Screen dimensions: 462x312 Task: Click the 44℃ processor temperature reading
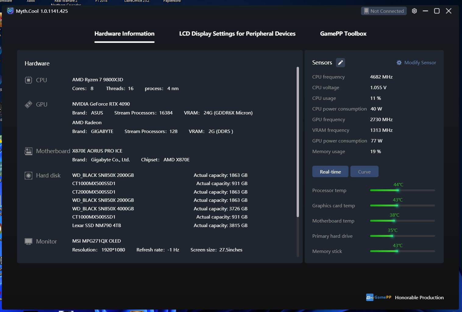(x=398, y=184)
